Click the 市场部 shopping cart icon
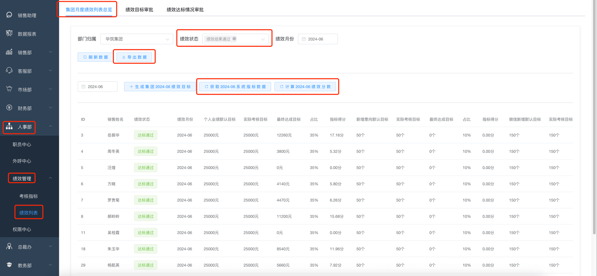Image resolution: width=597 pixels, height=276 pixels. pyautogui.click(x=9, y=89)
